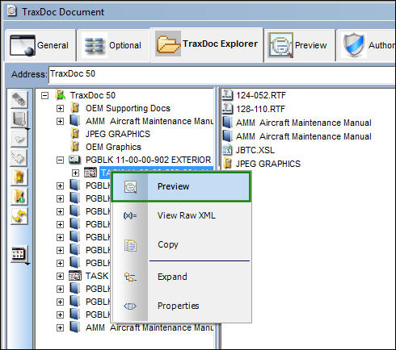Expand the OEM Supporting Docs node
This screenshot has width=396, height=350.
tap(60, 108)
